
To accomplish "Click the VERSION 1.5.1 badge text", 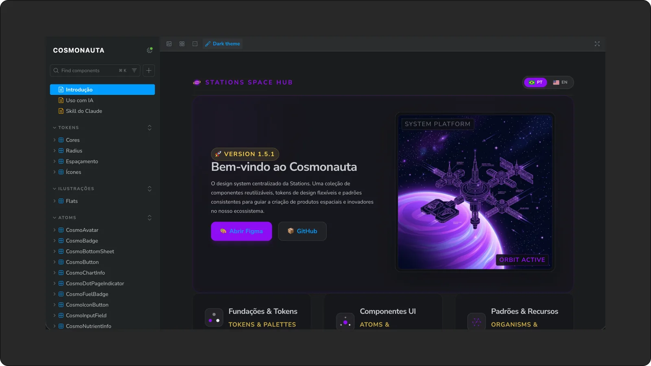I will [249, 154].
